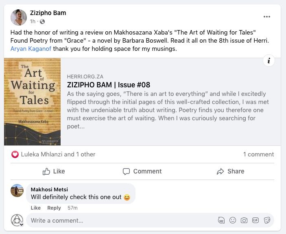Click the link info icon

click(x=269, y=61)
